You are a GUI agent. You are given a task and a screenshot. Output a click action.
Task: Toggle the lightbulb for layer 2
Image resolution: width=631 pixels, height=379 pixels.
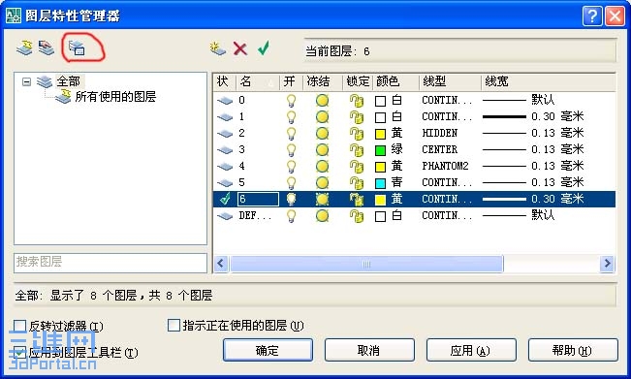tap(291, 134)
